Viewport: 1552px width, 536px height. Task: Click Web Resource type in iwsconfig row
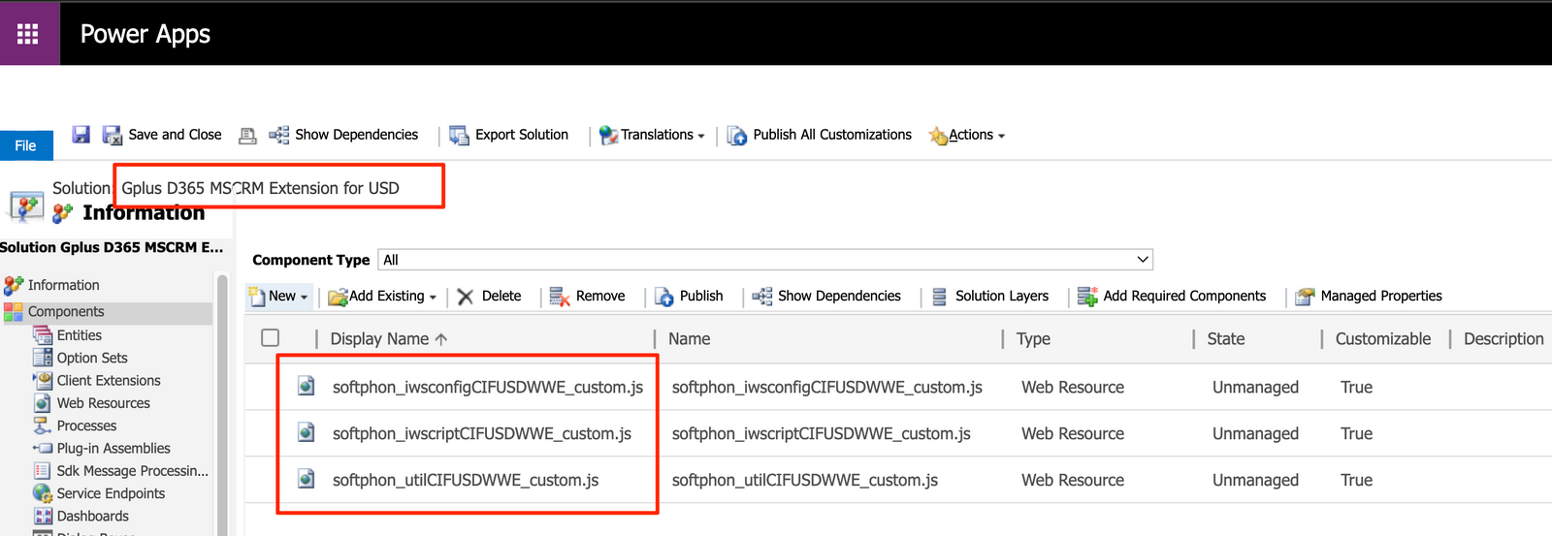[x=1073, y=387]
